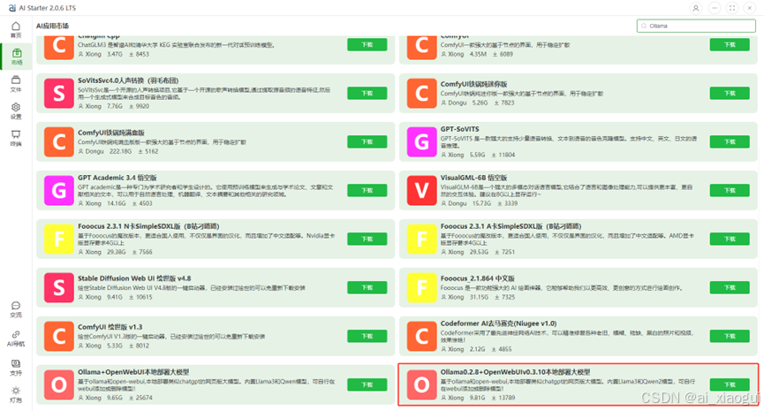Screen dimensions: 764x411
Task: Click the Fooocus_2.1.864 yellow F icon
Action: coord(422,287)
